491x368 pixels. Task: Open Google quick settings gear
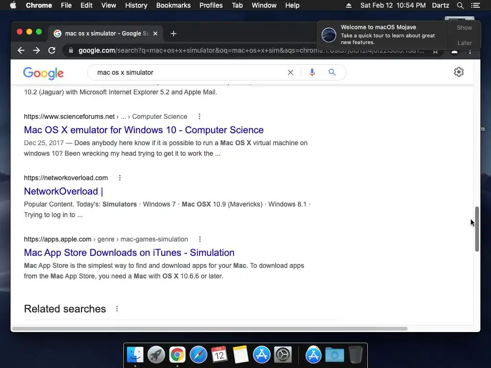coord(459,72)
